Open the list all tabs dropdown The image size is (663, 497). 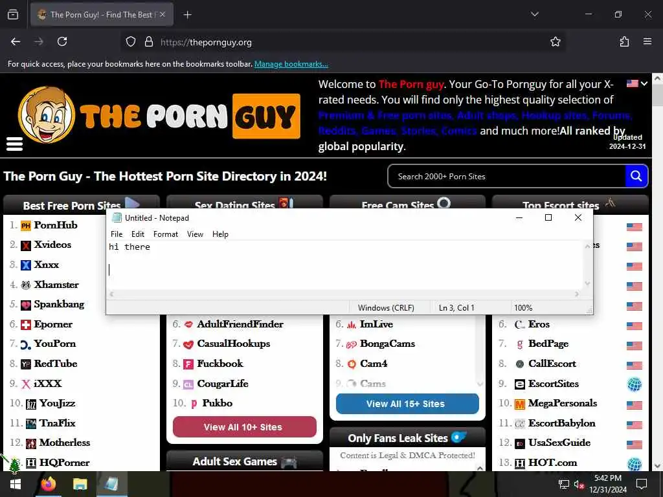click(534, 14)
